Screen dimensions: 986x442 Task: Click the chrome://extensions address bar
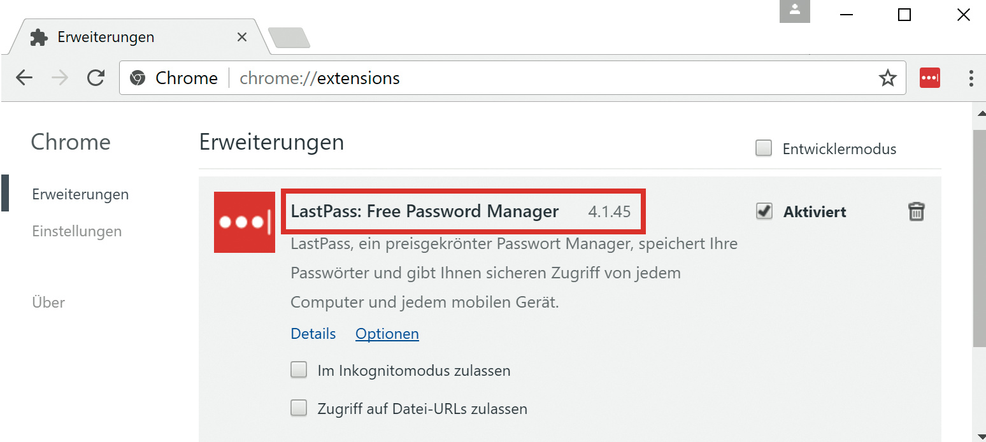(x=510, y=78)
